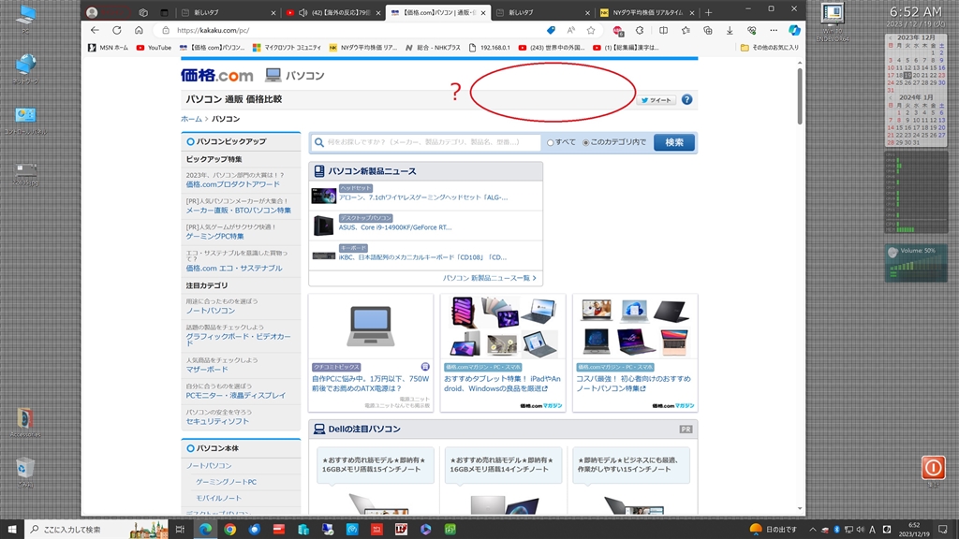Click the kakaku.com site logo
Screen dimensions: 959x539
pyautogui.click(x=216, y=75)
